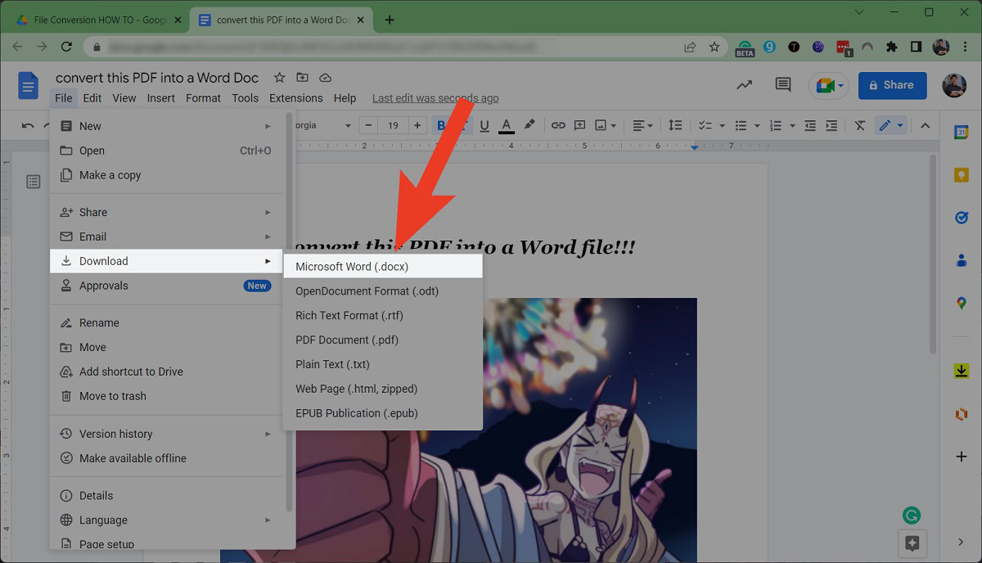This screenshot has height=563, width=982.
Task: Toggle underline formatting
Action: click(484, 125)
